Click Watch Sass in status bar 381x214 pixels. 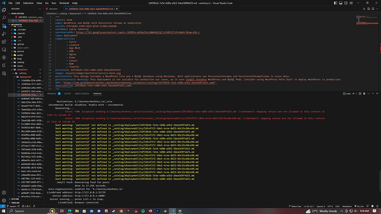coord(295,206)
